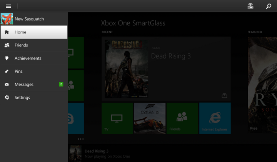
Task: Click "Now playing on Xbox One" text
Action: 107,157
